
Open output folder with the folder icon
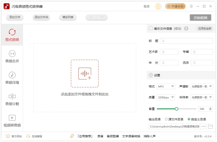210,126
